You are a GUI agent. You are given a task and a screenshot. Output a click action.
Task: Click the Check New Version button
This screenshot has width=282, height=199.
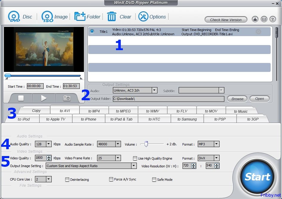click(226, 20)
